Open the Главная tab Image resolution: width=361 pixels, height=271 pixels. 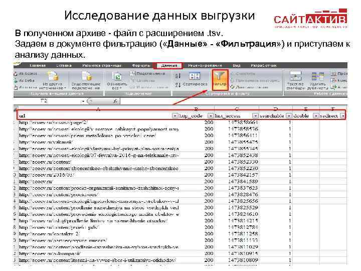tap(37, 66)
